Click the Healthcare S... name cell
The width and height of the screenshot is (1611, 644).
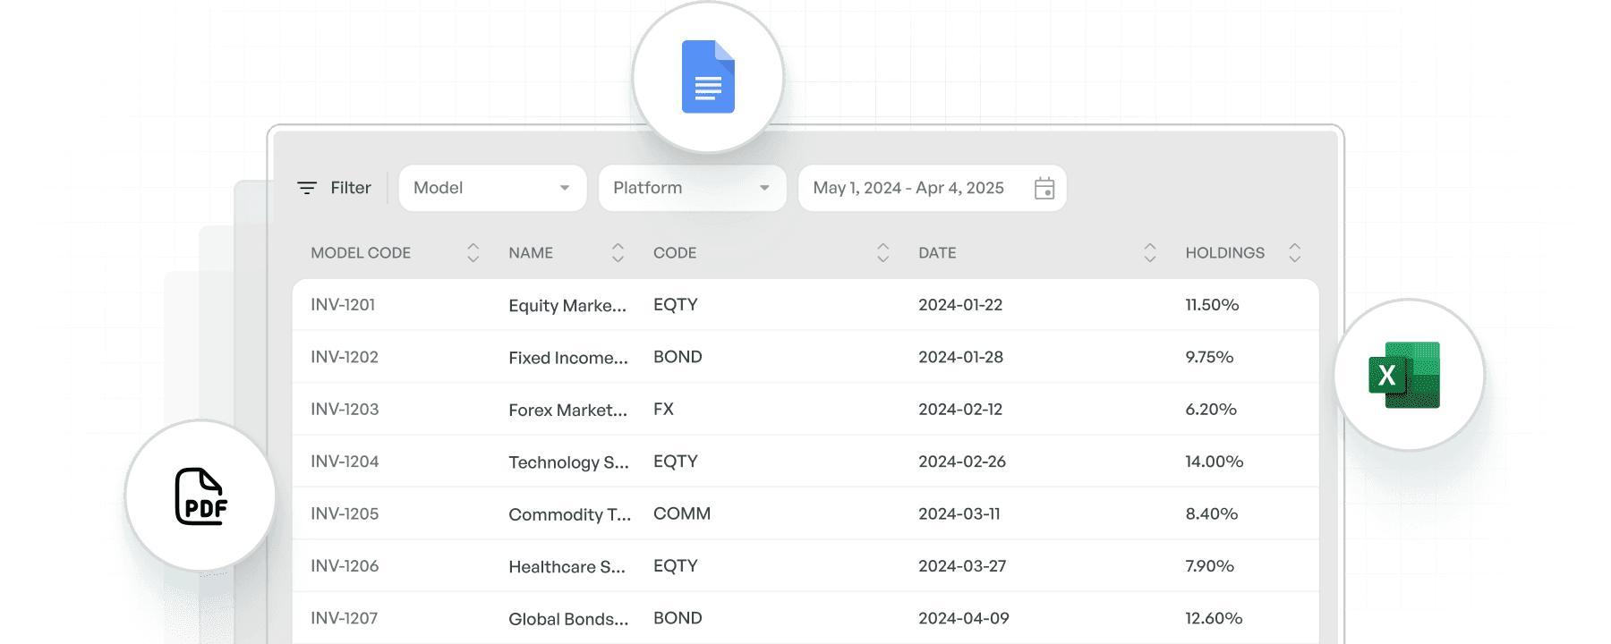567,567
